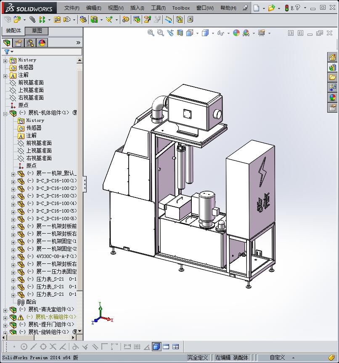The height and width of the screenshot is (363, 339).
Task: Click the Zoom to Area icon
Action: click(160, 33)
